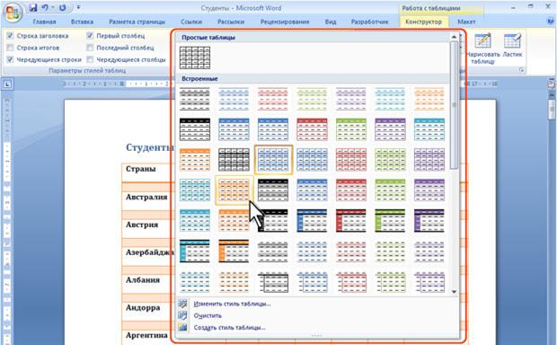This screenshot has height=345, width=557.
Task: Redo the last action
Action: tap(63, 7)
